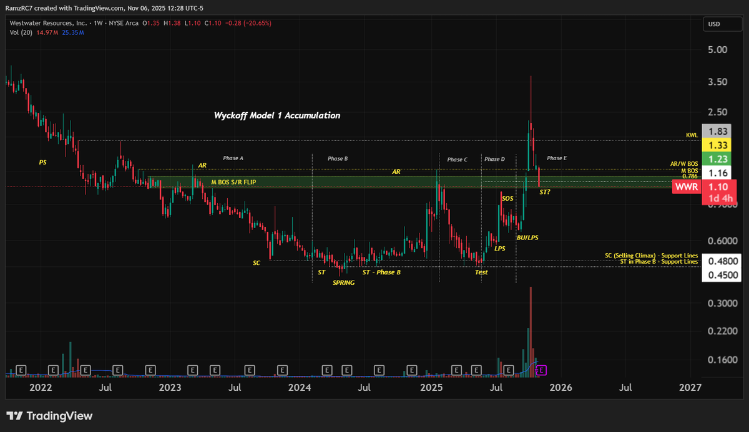Viewport: 749px width, 432px height.
Task: Click the red WWR ticker tag
Action: click(x=686, y=186)
